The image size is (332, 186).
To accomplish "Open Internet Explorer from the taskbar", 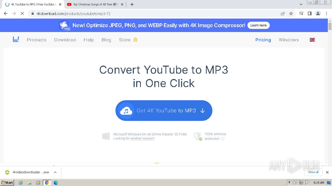I will (x=20, y=183).
